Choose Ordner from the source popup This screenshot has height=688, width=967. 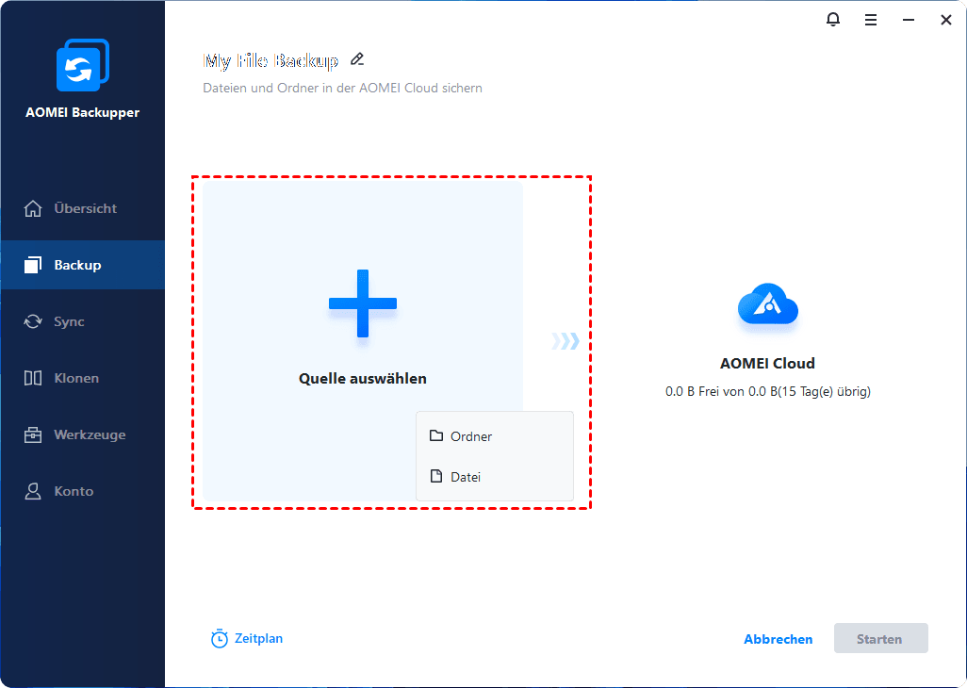[x=471, y=436]
